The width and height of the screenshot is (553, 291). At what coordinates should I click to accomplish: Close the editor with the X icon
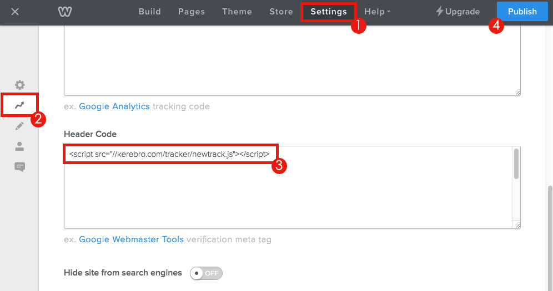coord(15,12)
